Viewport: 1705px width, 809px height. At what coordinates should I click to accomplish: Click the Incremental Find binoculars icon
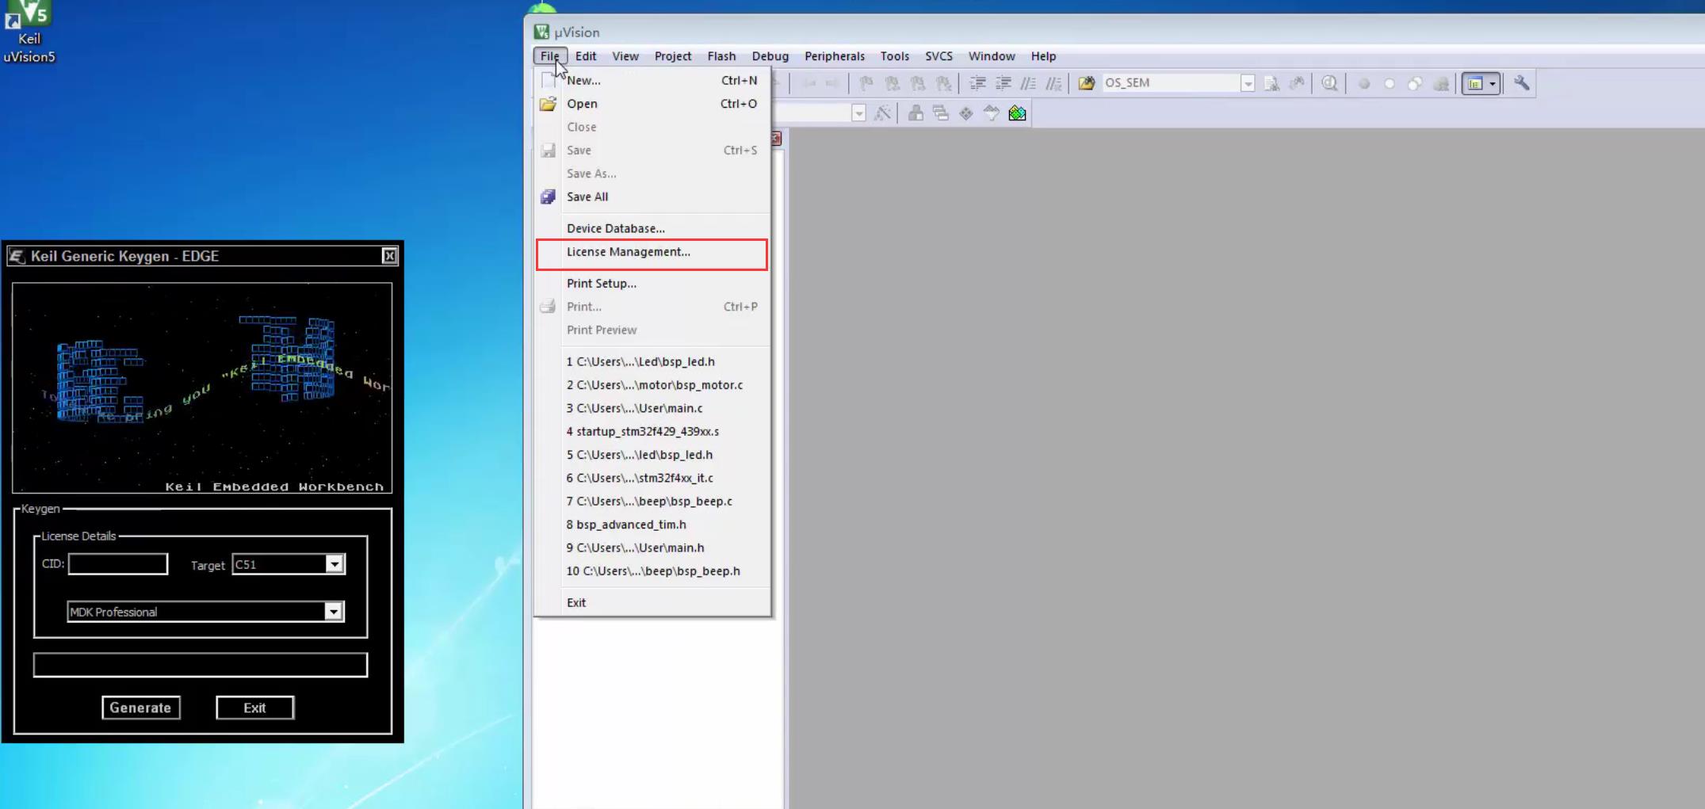click(1297, 83)
